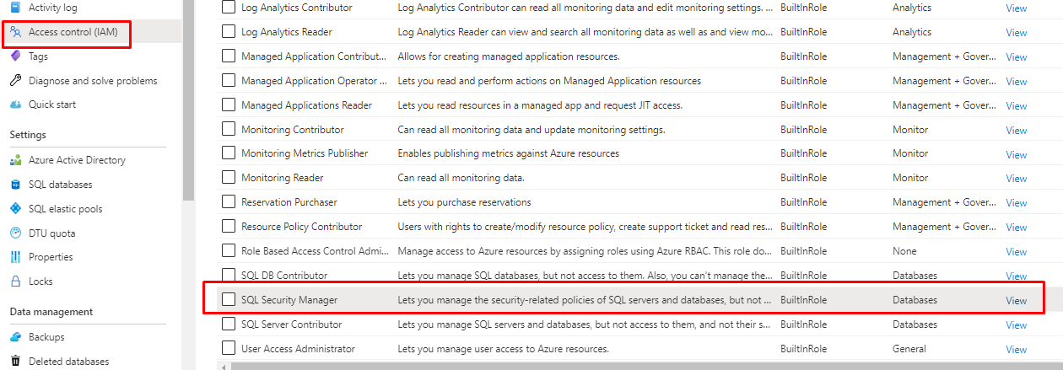Click View link for Reservation Purchaser
Viewport: 1063px width, 370px height.
point(1016,203)
